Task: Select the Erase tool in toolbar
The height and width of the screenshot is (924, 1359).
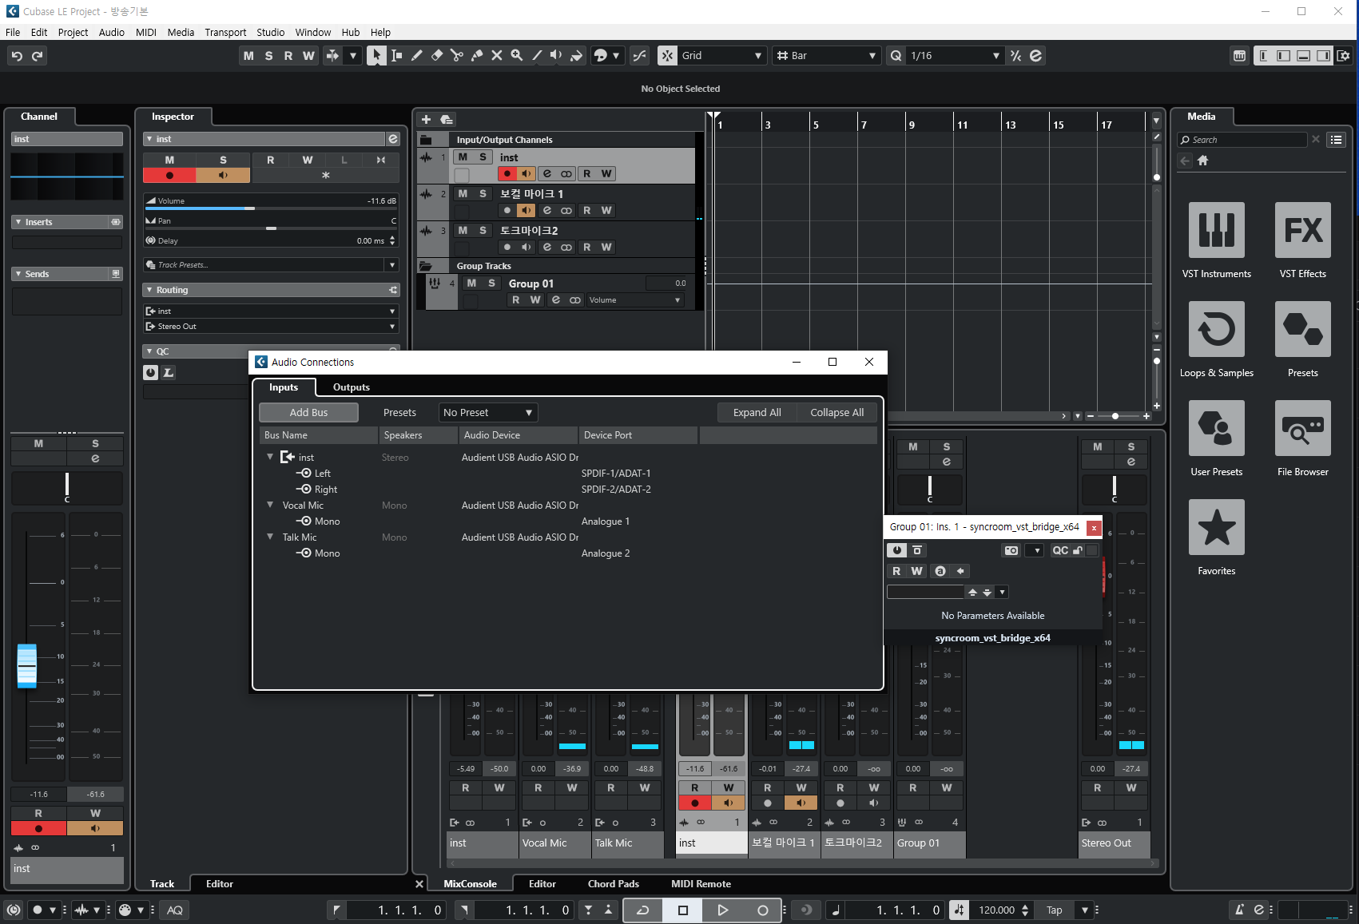Action: (x=437, y=55)
